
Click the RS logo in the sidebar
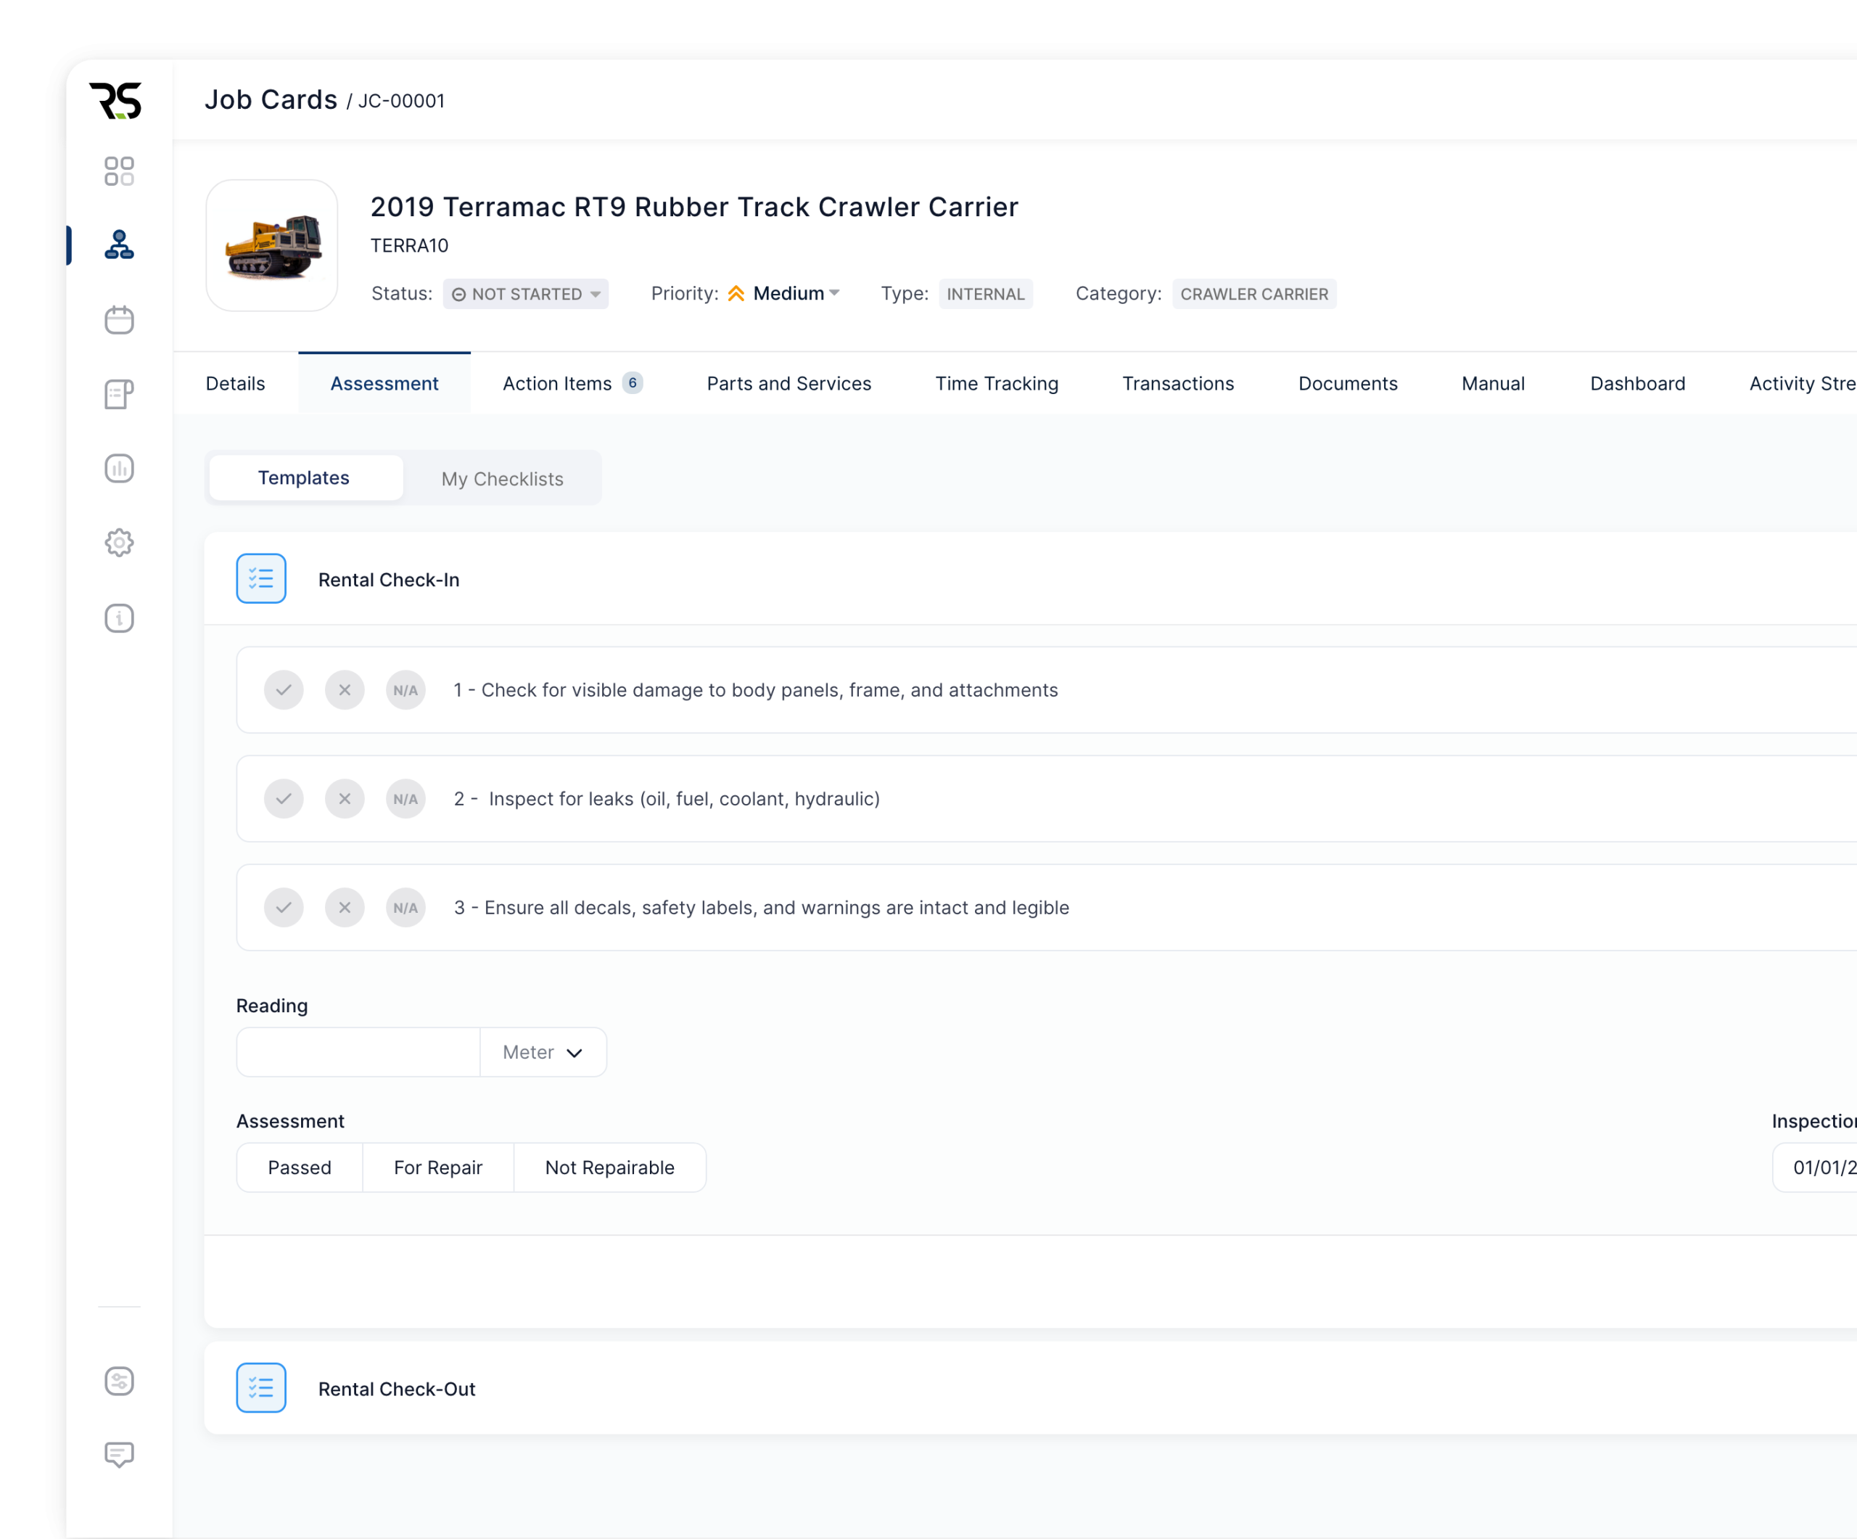(116, 101)
